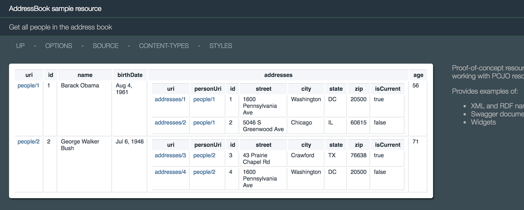Screen dimensions: 524x210
Task: Select the Barack Obama name cell
Action: click(x=80, y=86)
